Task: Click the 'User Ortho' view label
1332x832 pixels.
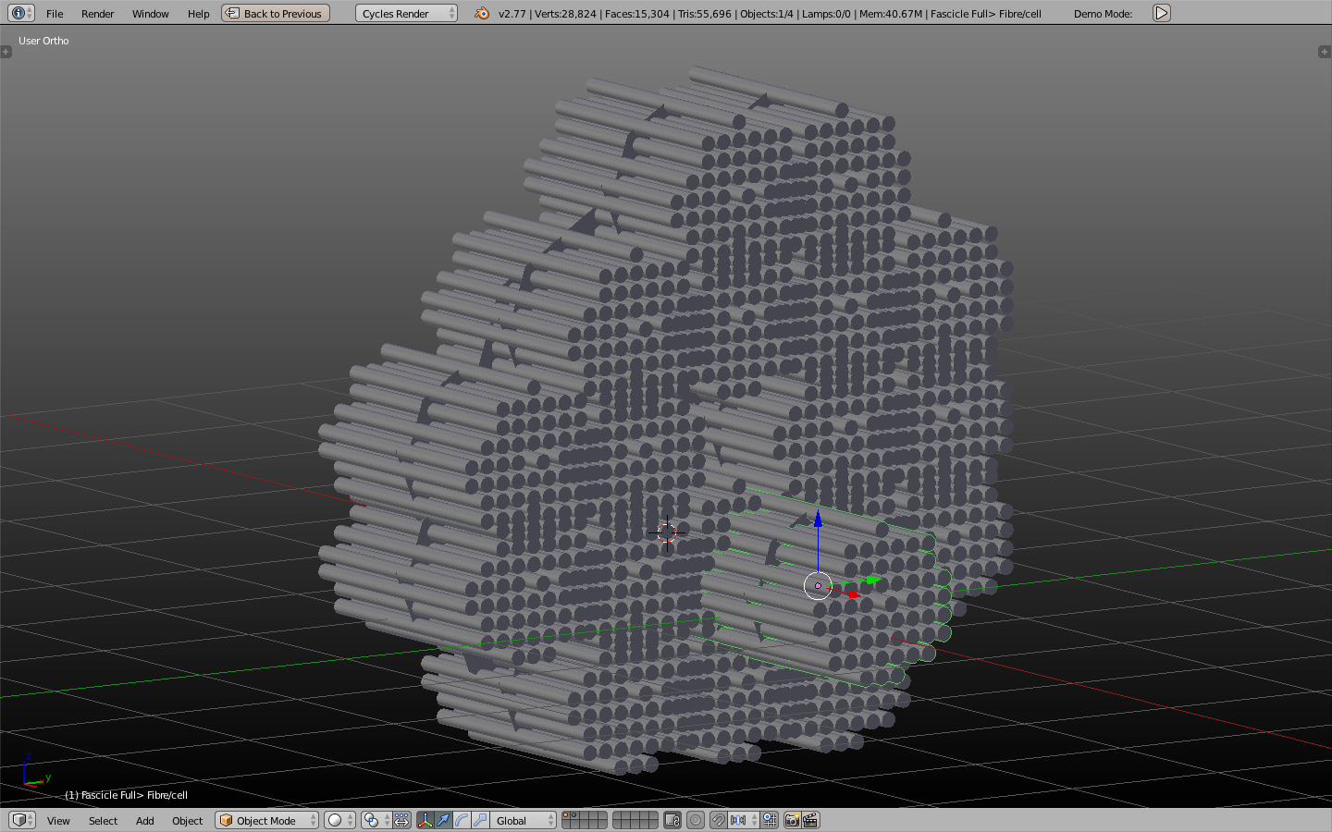Action: coord(43,41)
